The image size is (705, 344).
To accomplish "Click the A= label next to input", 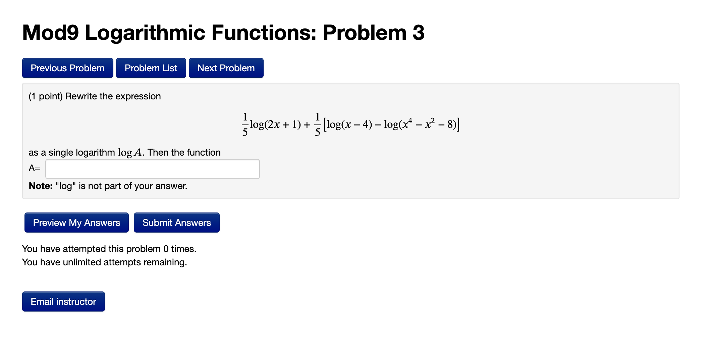I will pyautogui.click(x=34, y=169).
